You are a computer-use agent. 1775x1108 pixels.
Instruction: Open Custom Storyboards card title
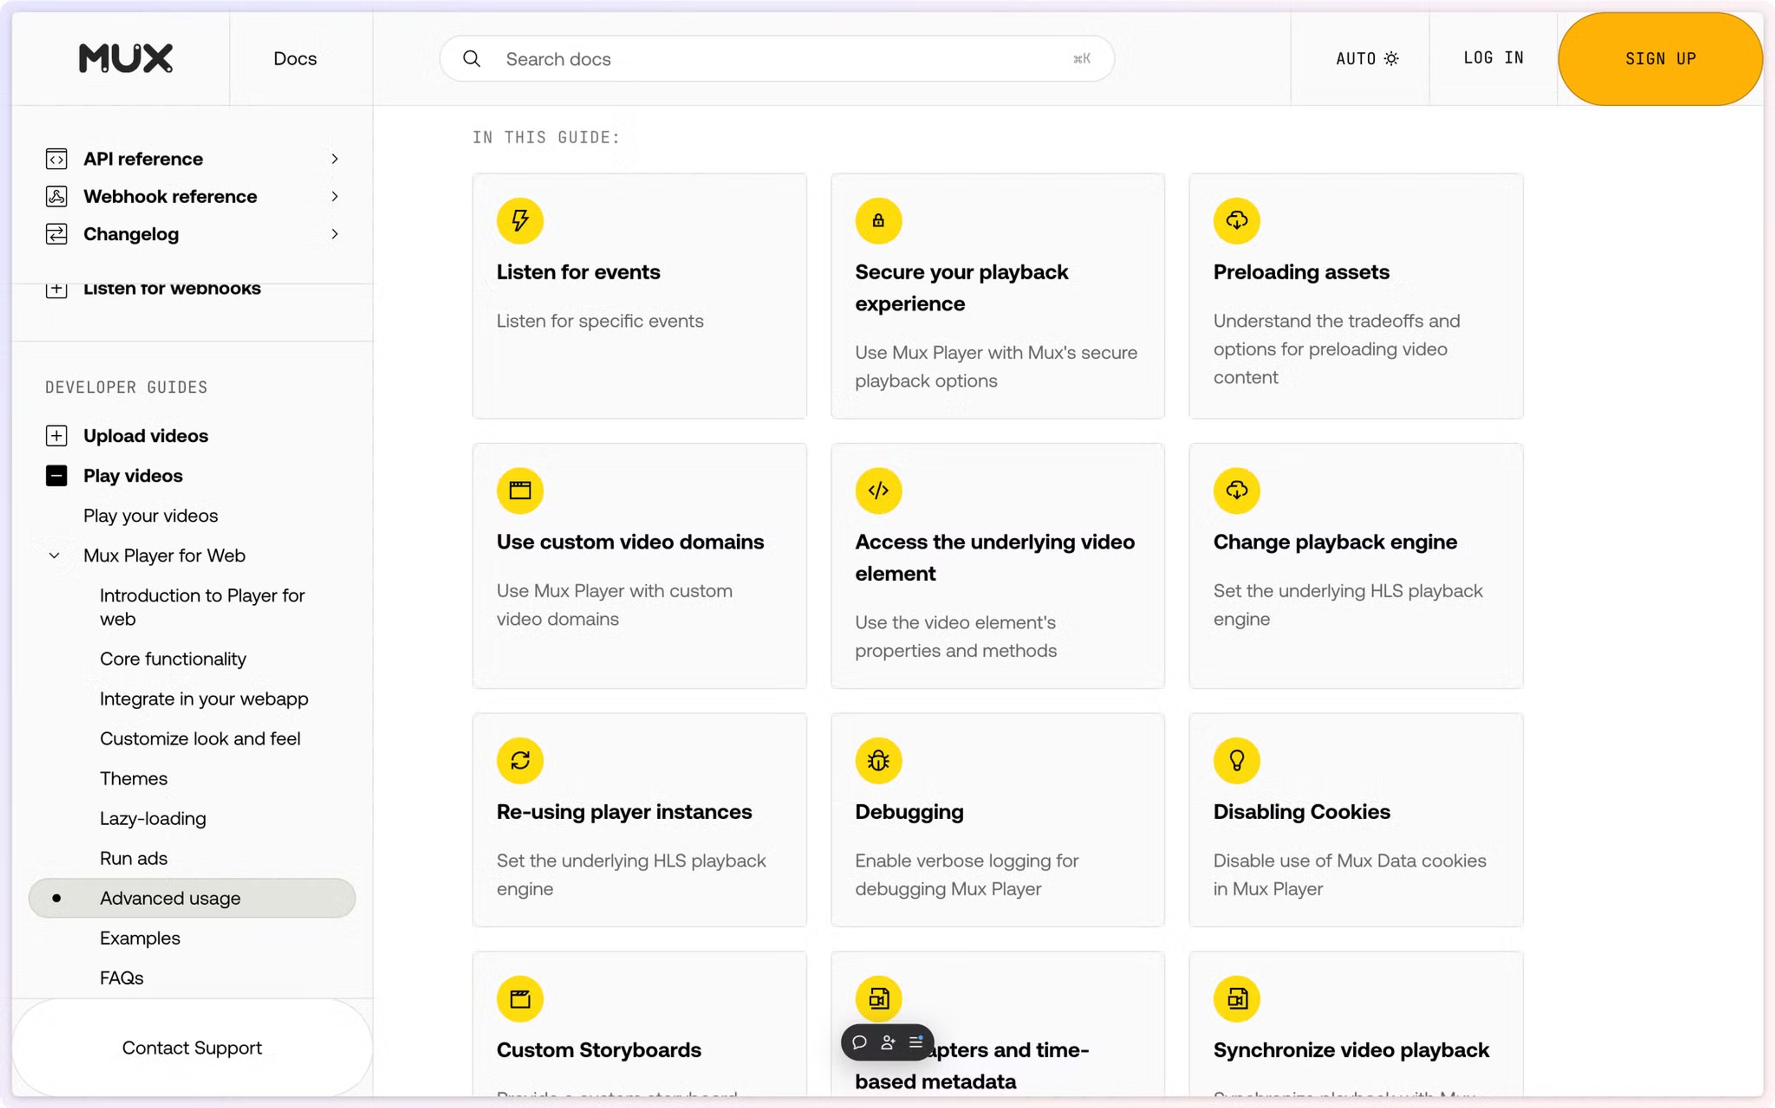(599, 1049)
